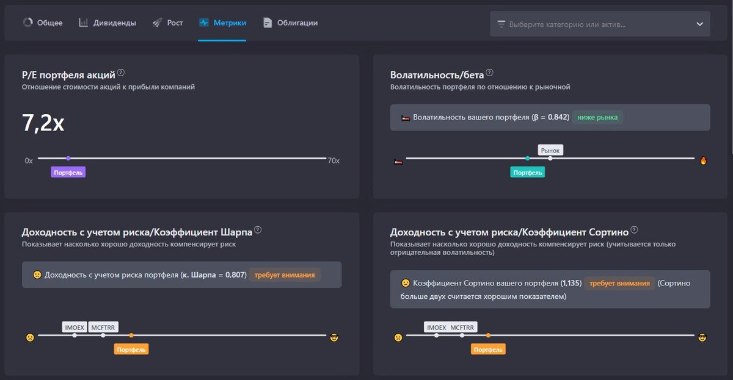Click the sad face at the Sortino scale start

point(398,337)
